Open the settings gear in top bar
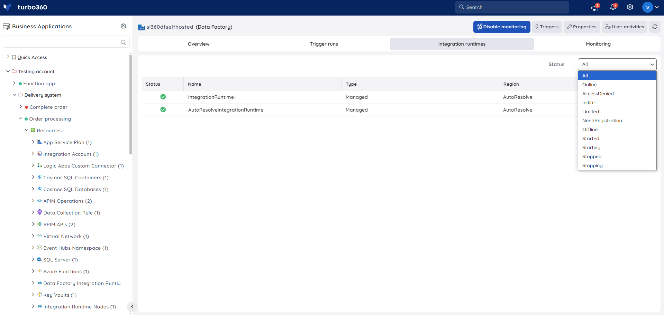The width and height of the screenshot is (664, 315). pyautogui.click(x=630, y=7)
